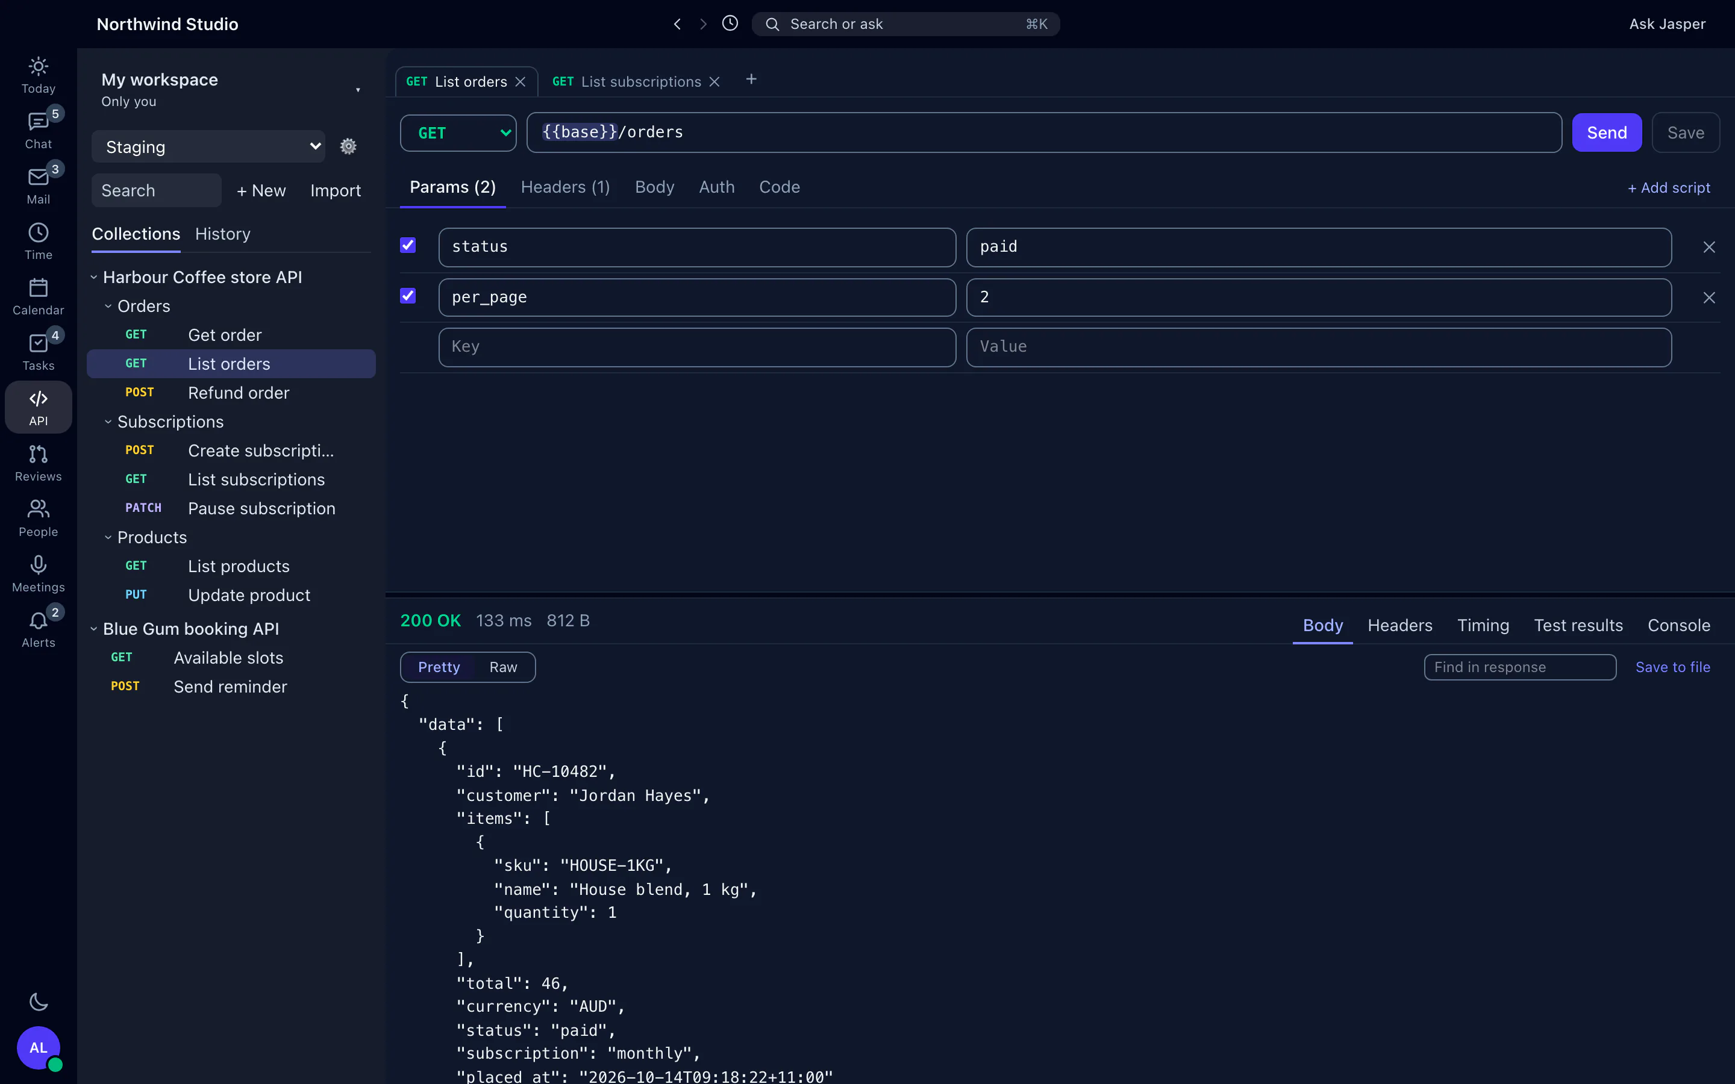Open the My workspace switcher
Viewport: 1735px width, 1084px height.
(230, 90)
